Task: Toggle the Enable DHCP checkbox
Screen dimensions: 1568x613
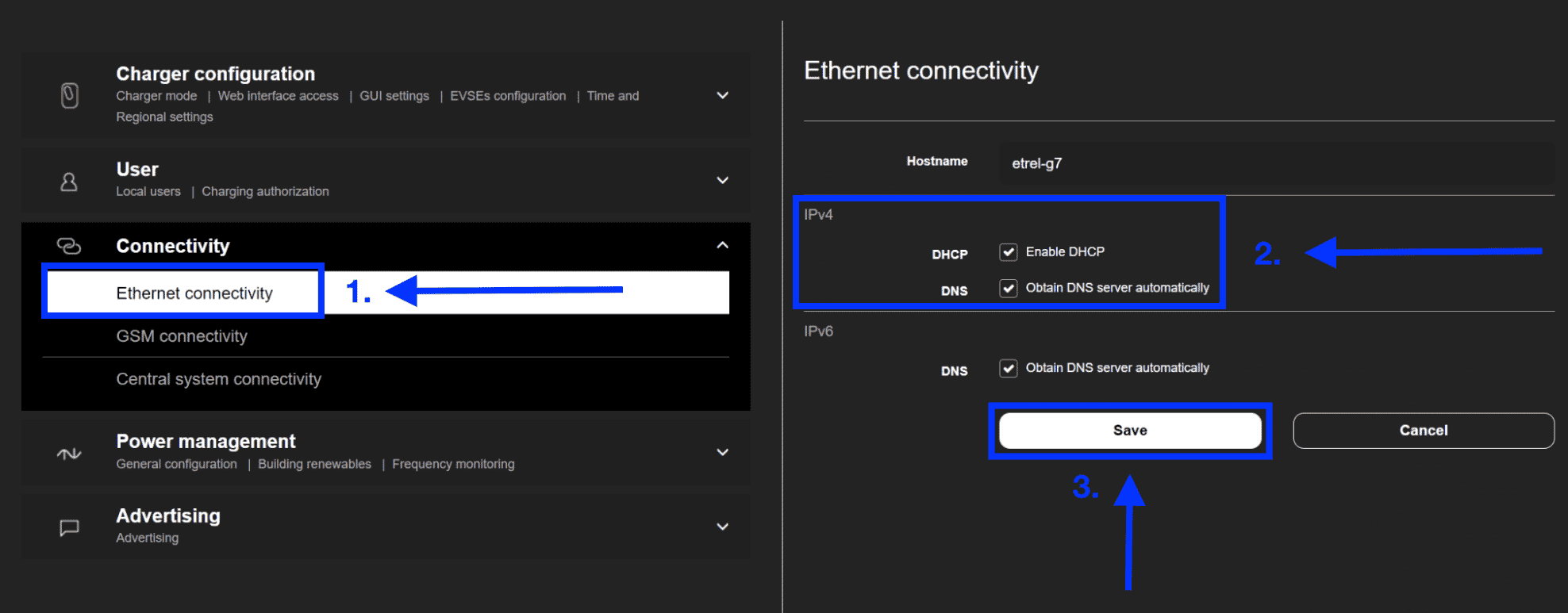Action: coord(1009,252)
